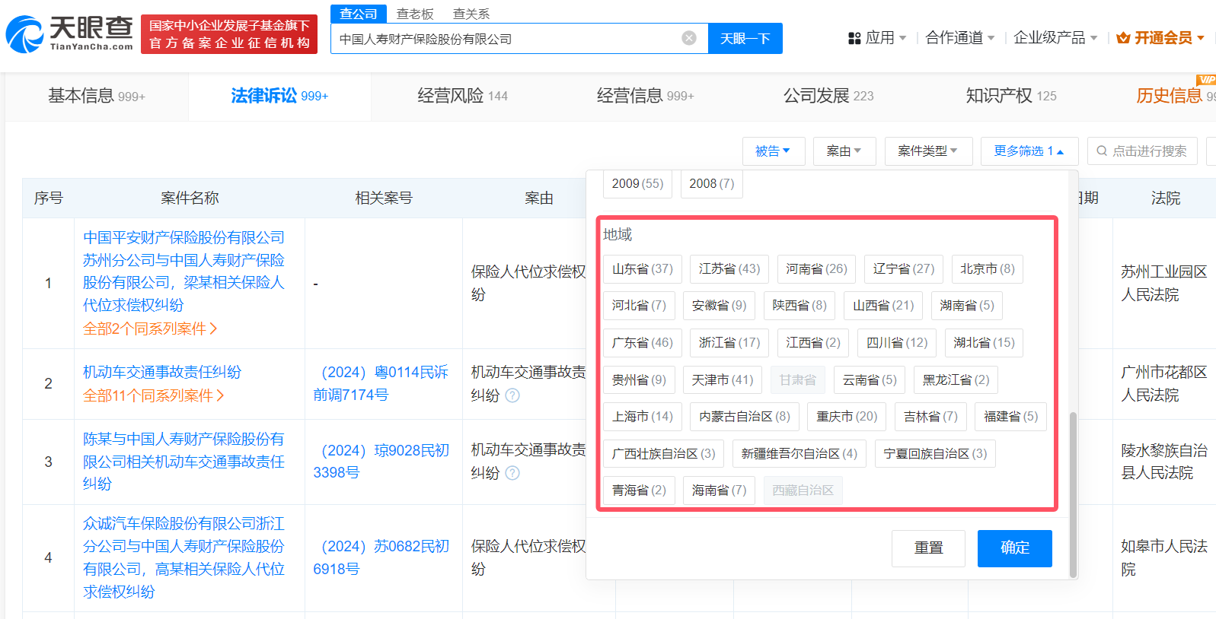Viewport: 1216px width, 619px height.
Task: Toggle the 上海市 (14) region filter
Action: coord(643,417)
